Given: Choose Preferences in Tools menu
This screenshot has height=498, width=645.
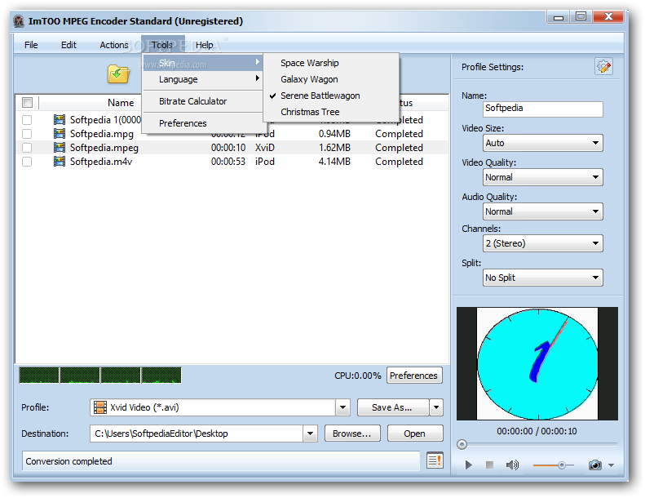Looking at the screenshot, I should (203, 123).
